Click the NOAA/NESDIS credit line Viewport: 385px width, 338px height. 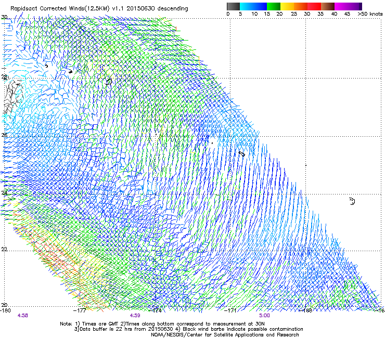click(225, 335)
